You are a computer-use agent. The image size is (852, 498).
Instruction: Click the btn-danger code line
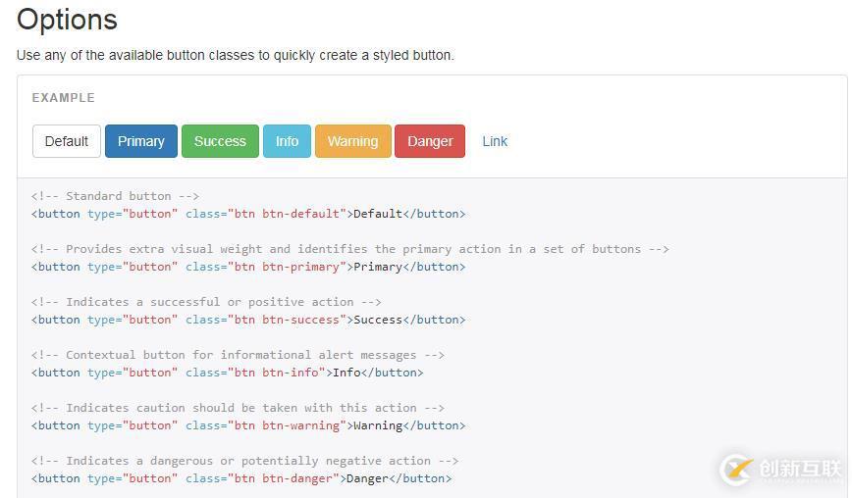pyautogui.click(x=241, y=478)
